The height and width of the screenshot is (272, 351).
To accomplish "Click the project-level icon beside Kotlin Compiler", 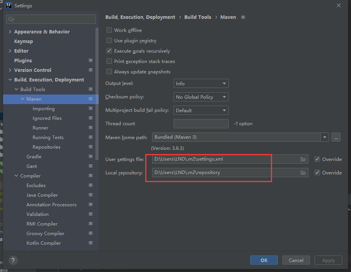I will point(91,243).
